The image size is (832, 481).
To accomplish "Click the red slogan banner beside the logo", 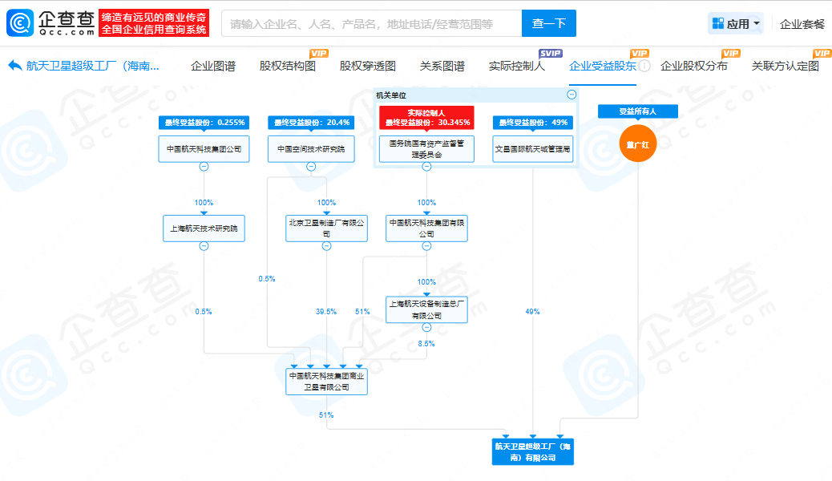I will (x=154, y=22).
